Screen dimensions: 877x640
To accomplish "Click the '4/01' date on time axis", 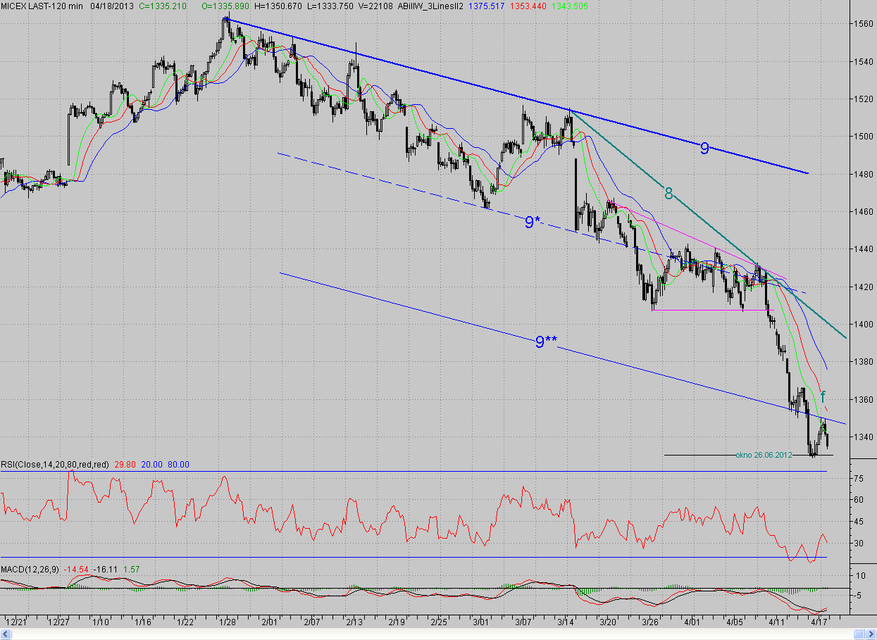I will 692,622.
